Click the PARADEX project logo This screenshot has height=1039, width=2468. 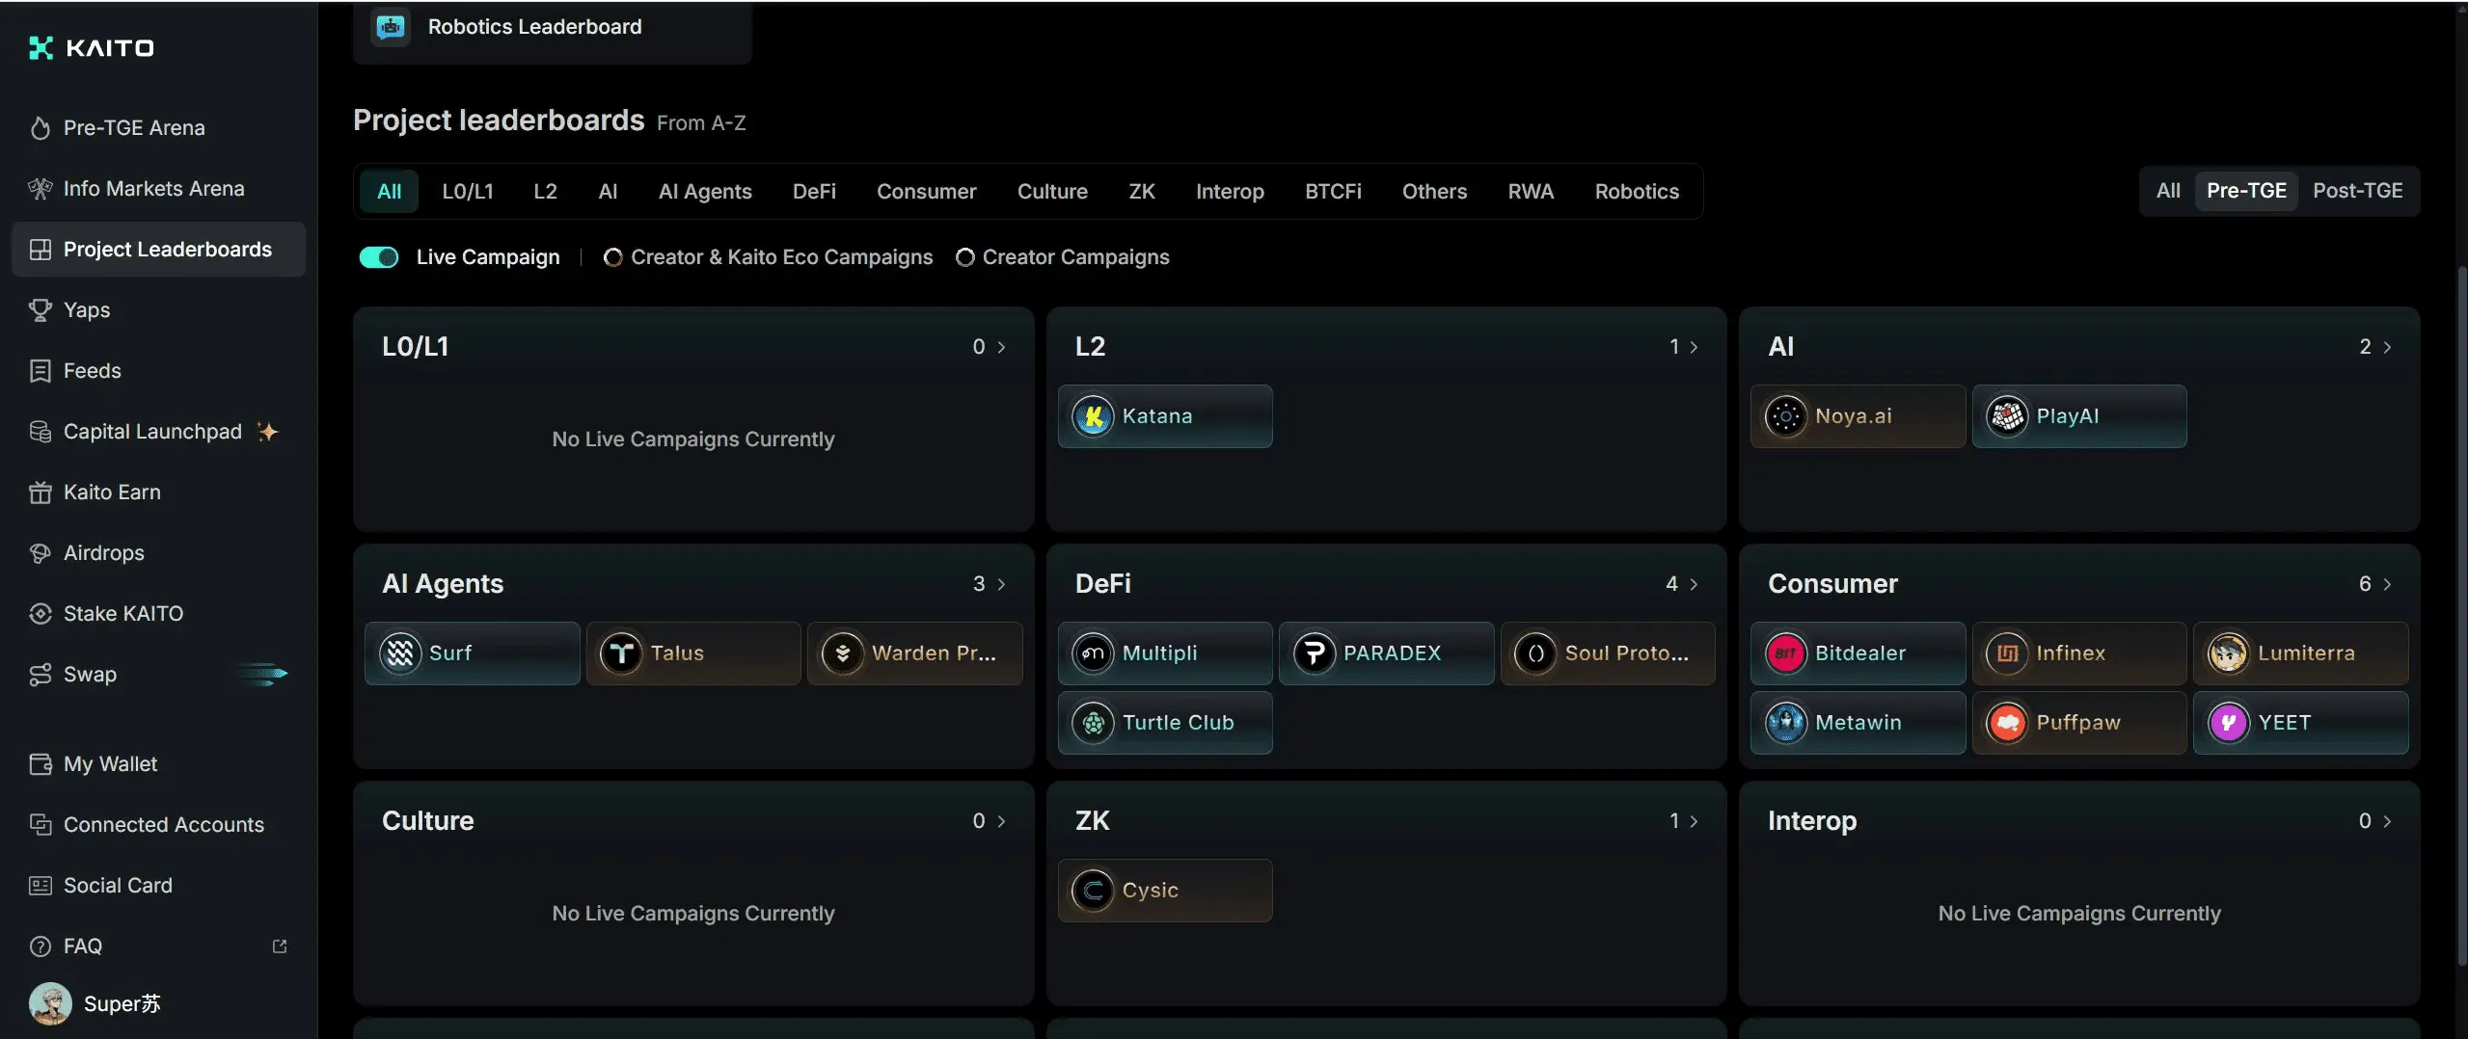(x=1314, y=653)
